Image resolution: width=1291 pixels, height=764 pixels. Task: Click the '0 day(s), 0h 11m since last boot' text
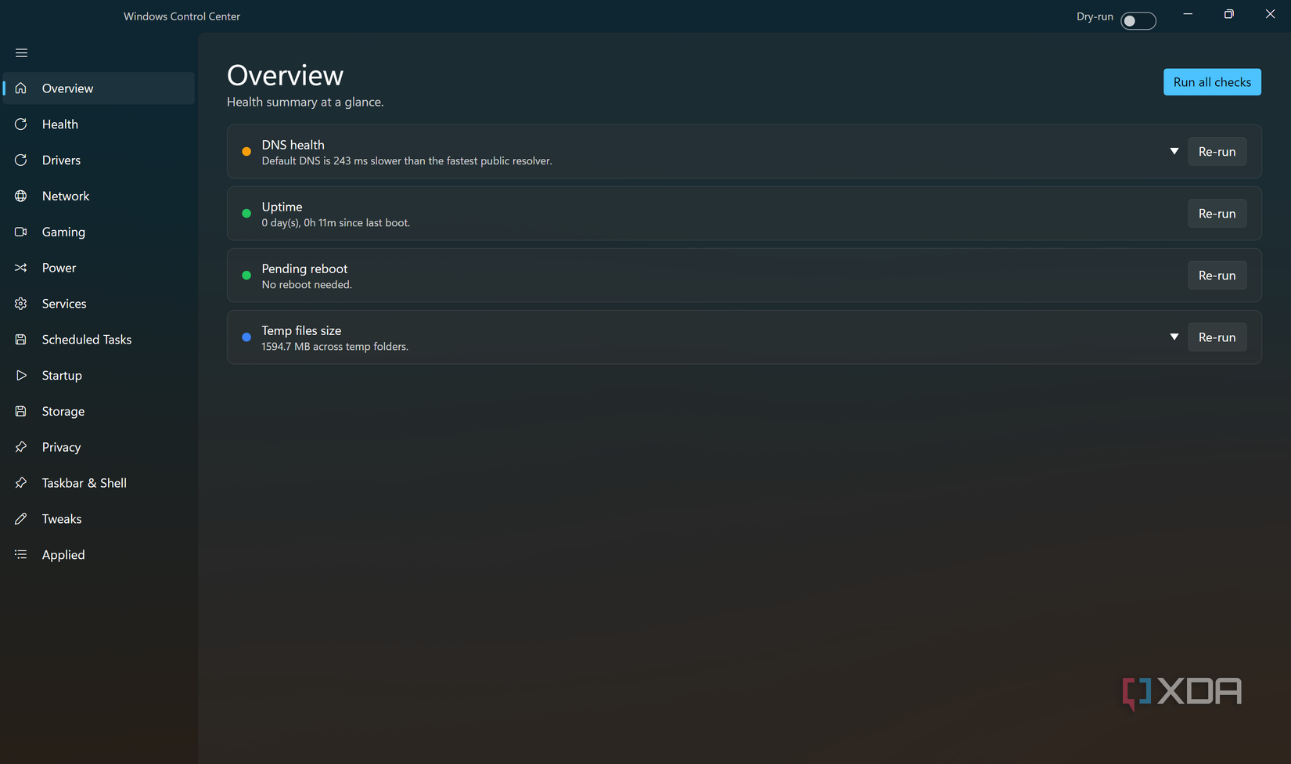coord(336,223)
